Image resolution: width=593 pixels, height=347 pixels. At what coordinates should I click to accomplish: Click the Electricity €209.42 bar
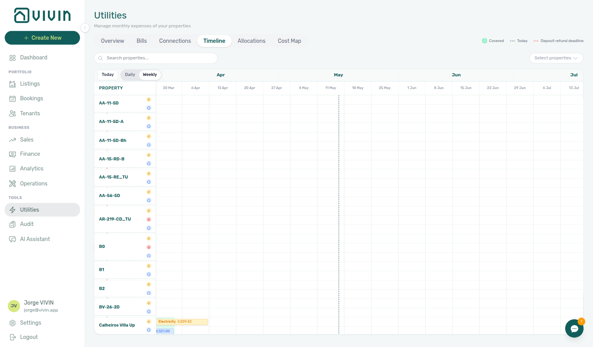pos(182,322)
